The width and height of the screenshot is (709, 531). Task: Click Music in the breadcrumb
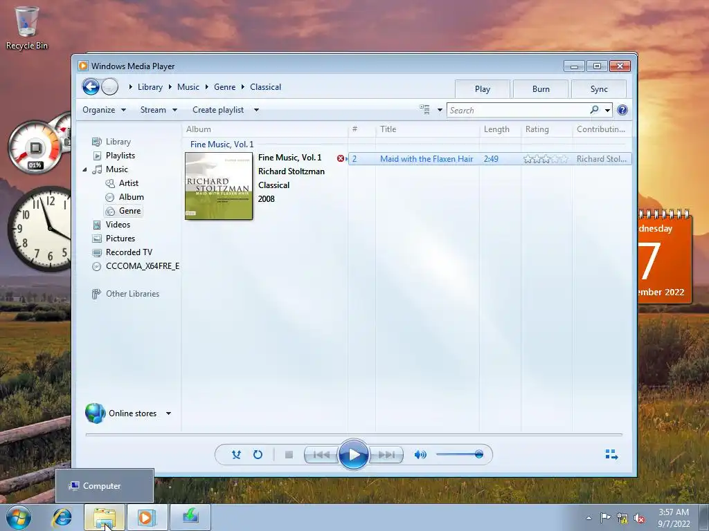(x=188, y=87)
